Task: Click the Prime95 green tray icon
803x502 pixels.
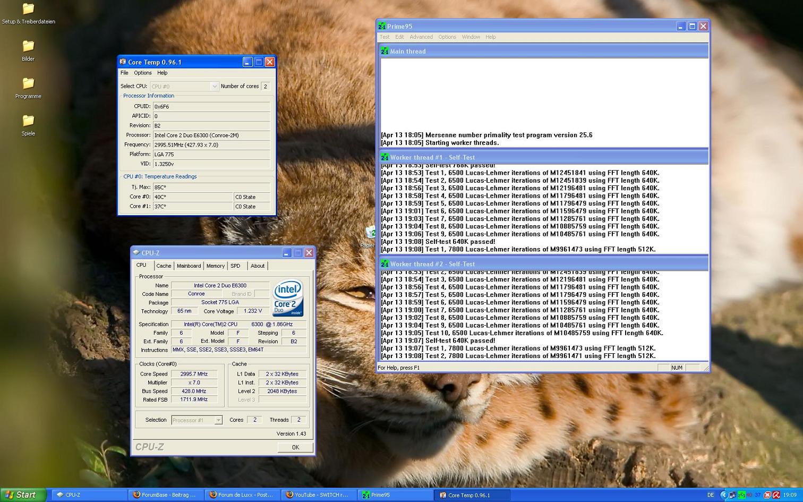Action: coord(742,495)
